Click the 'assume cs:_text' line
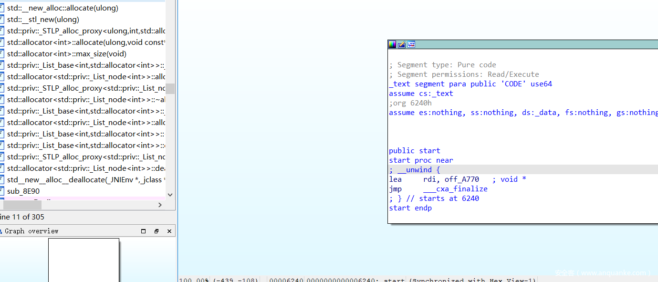 click(421, 94)
